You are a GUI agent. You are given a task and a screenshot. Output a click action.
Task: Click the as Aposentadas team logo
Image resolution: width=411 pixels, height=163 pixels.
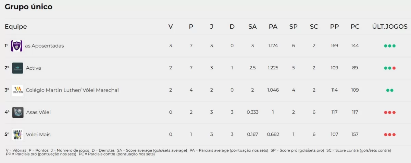pyautogui.click(x=17, y=46)
